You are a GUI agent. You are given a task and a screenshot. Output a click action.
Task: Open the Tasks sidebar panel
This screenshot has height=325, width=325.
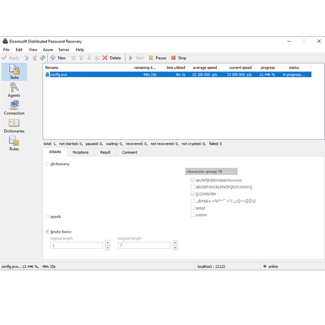click(x=14, y=71)
